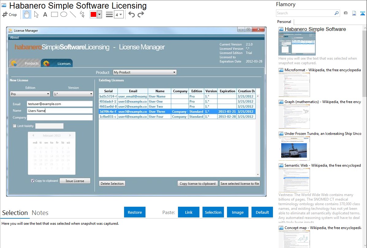Viewport: 367px width, 248px height.
Task: Click previous month arrow in calendar
Action: click(x=33, y=135)
